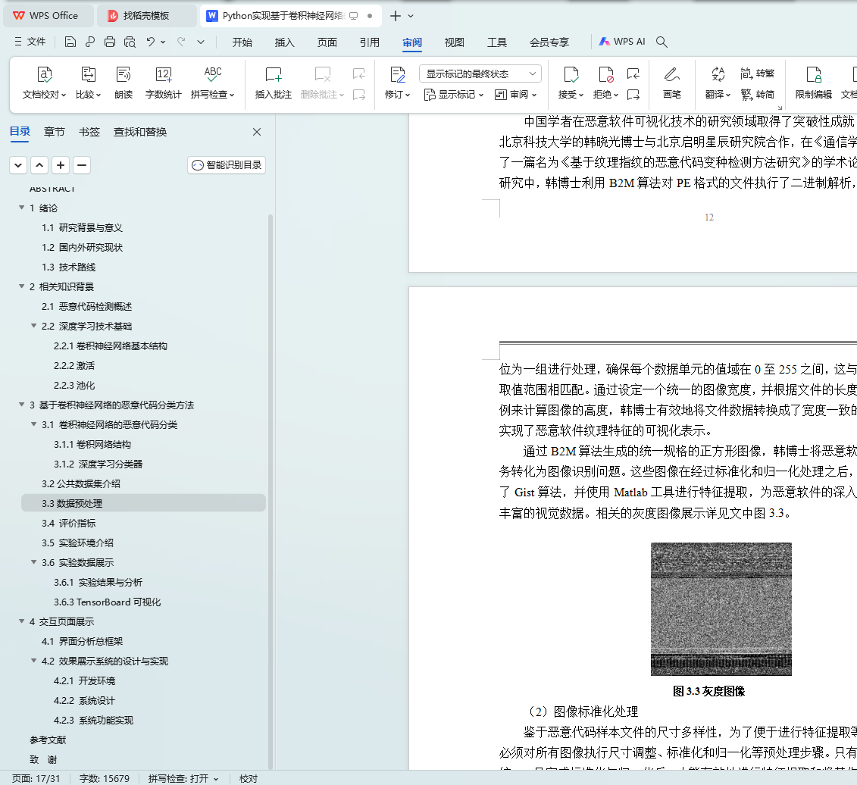Screen dimensions: 857x785
Task: Click the undo arrow icon
Action: (151, 42)
